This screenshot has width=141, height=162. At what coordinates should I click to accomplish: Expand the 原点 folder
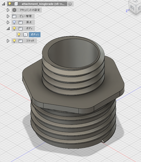tap(8, 22)
